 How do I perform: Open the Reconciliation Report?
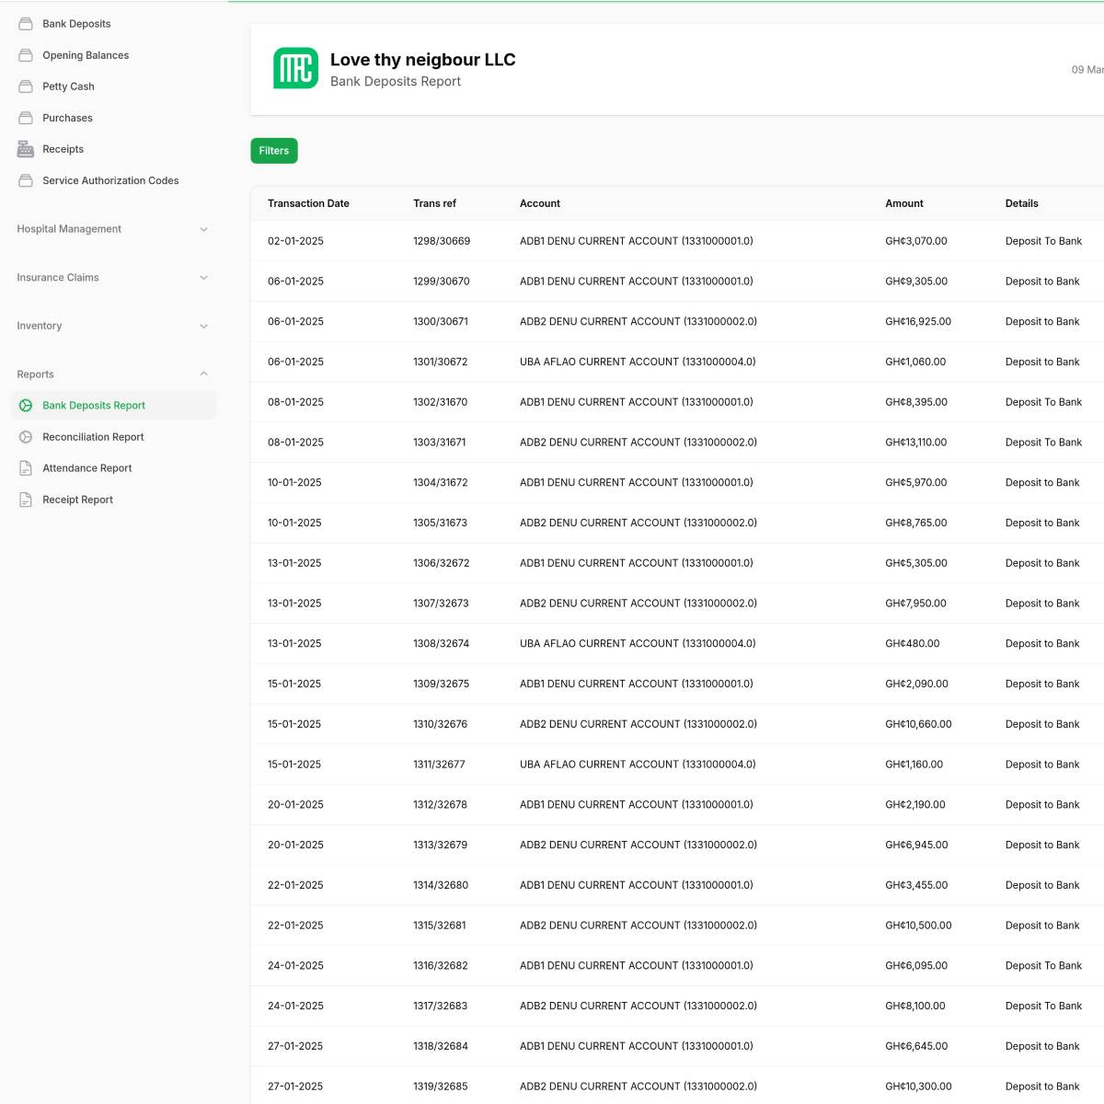coord(93,436)
